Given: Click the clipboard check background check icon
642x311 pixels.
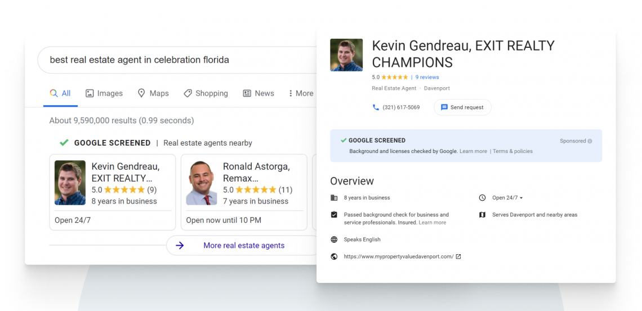Looking at the screenshot, I should 334,215.
